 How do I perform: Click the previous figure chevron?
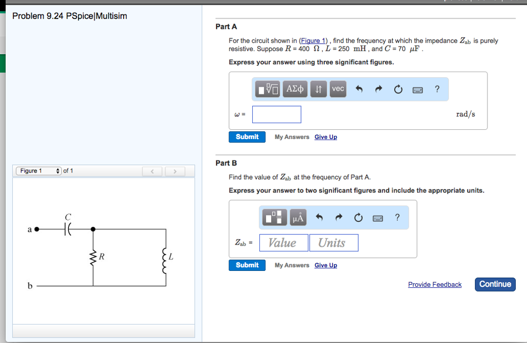pyautogui.click(x=152, y=170)
